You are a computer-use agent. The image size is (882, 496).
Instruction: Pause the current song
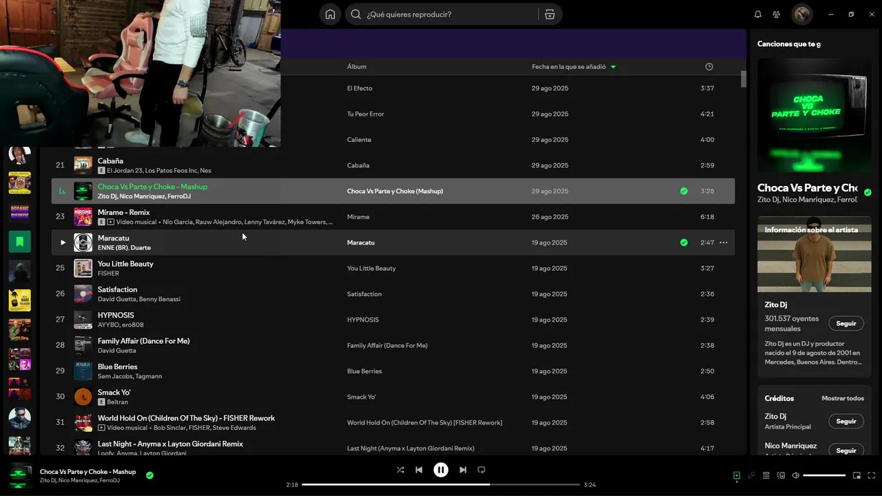click(441, 470)
